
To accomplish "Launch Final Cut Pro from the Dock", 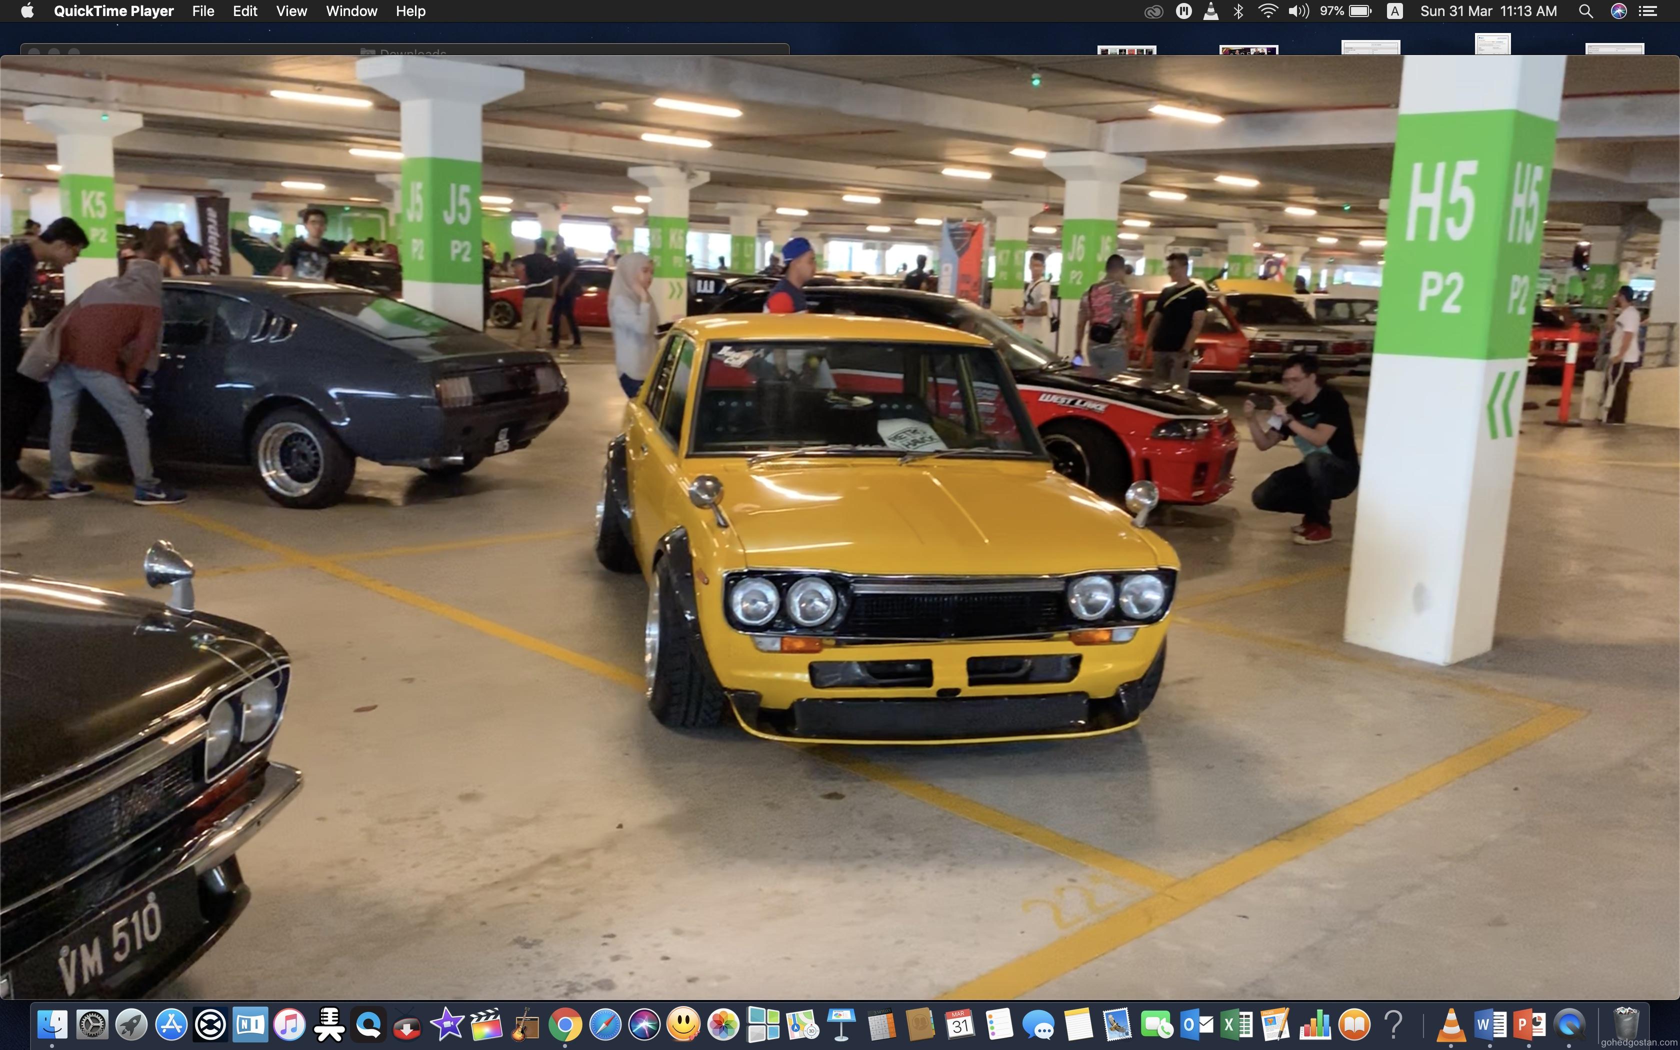I will 486,1025.
